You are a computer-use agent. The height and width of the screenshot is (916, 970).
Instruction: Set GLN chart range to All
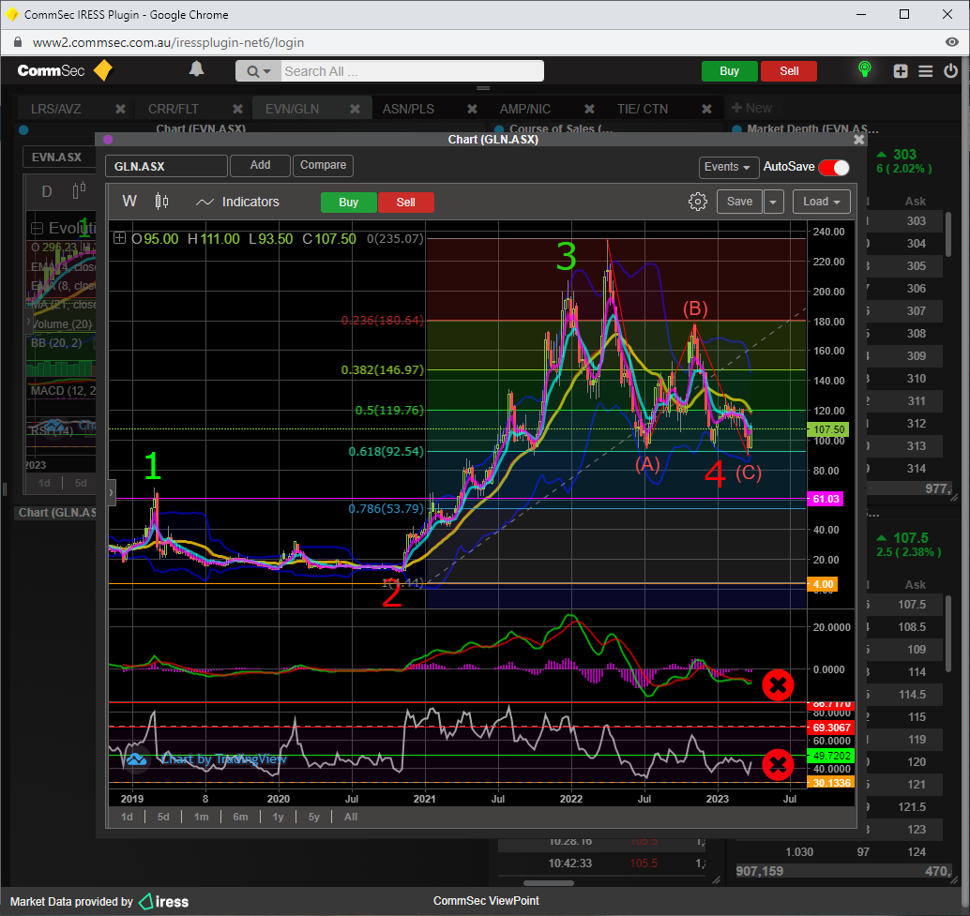351,817
